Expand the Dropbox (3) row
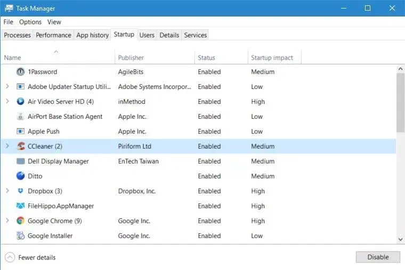The height and width of the screenshot is (270, 405). (7, 191)
